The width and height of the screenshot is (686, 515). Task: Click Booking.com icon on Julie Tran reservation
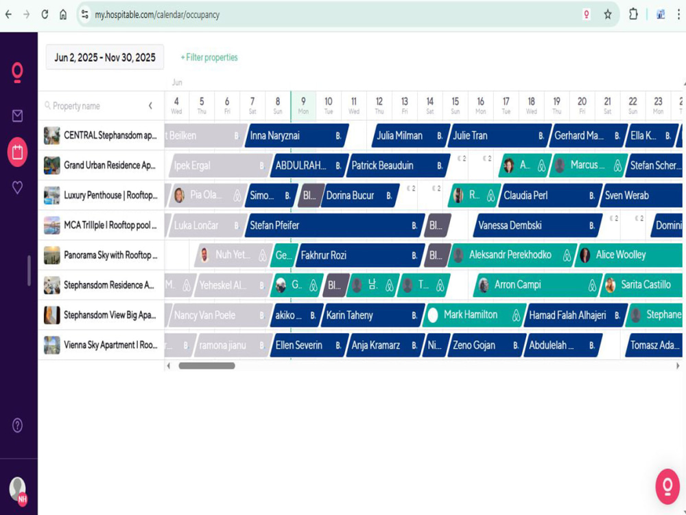541,136
